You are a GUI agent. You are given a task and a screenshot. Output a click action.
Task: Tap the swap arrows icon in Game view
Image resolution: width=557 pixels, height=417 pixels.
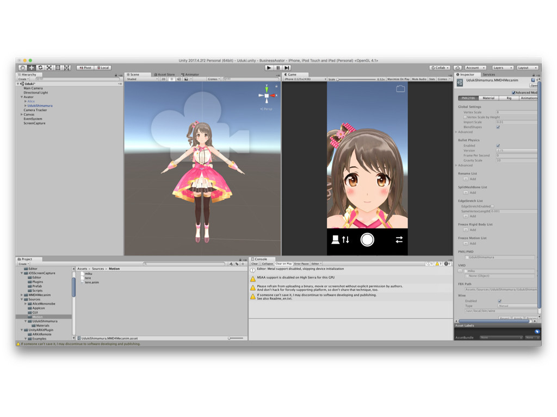coord(399,240)
